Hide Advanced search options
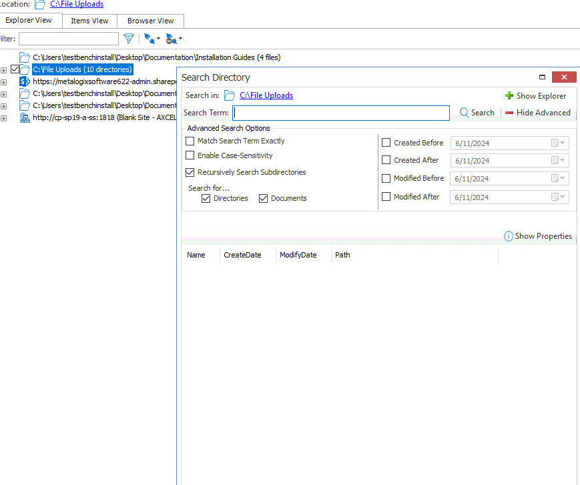 tap(537, 113)
